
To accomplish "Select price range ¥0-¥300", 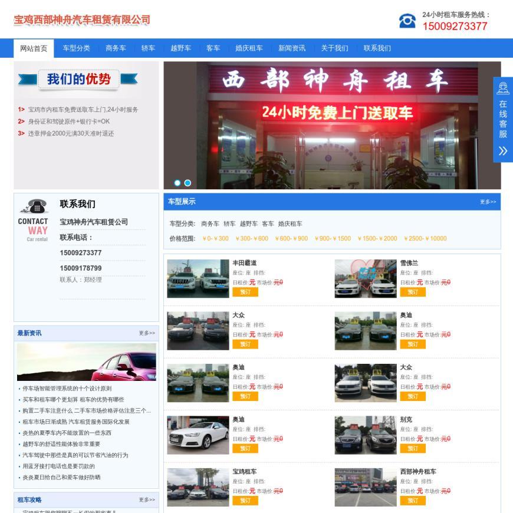I will 215,238.
